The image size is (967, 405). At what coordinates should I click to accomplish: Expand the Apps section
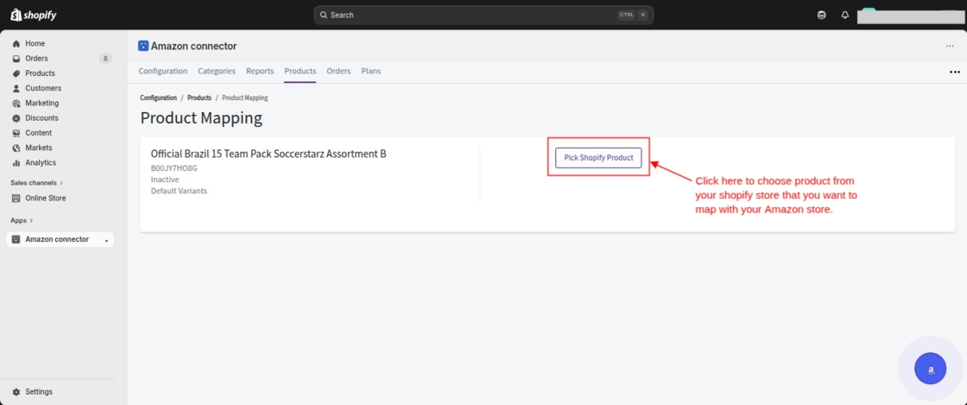coord(22,220)
